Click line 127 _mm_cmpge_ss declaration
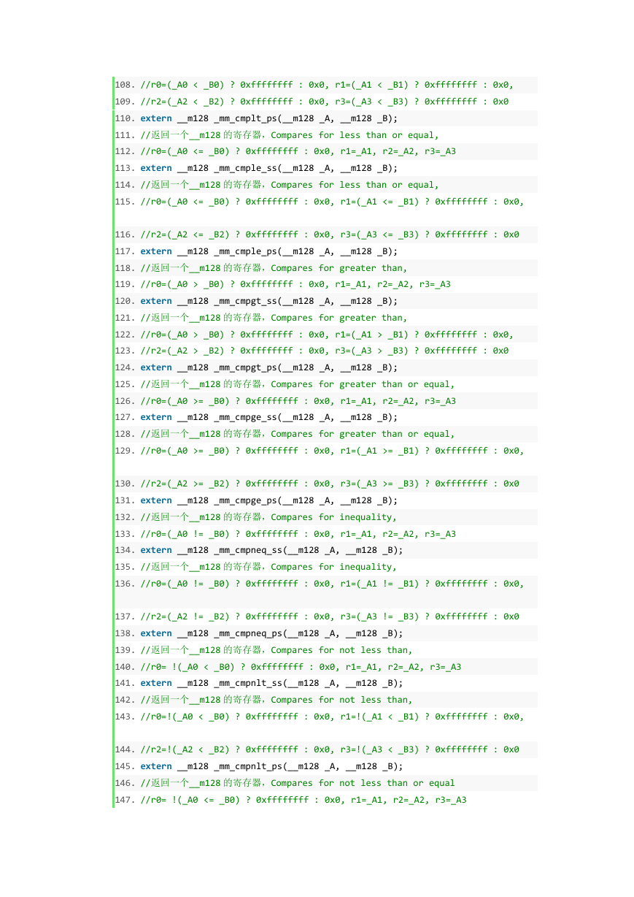The image size is (634, 897). (x=269, y=417)
